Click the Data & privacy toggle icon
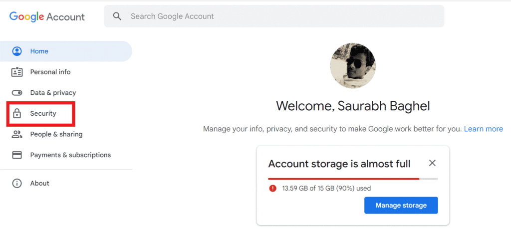 point(16,93)
